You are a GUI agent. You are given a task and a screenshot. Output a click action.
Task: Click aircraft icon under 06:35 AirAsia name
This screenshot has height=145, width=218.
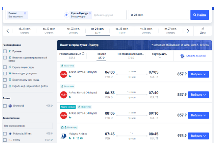point(70,97)
